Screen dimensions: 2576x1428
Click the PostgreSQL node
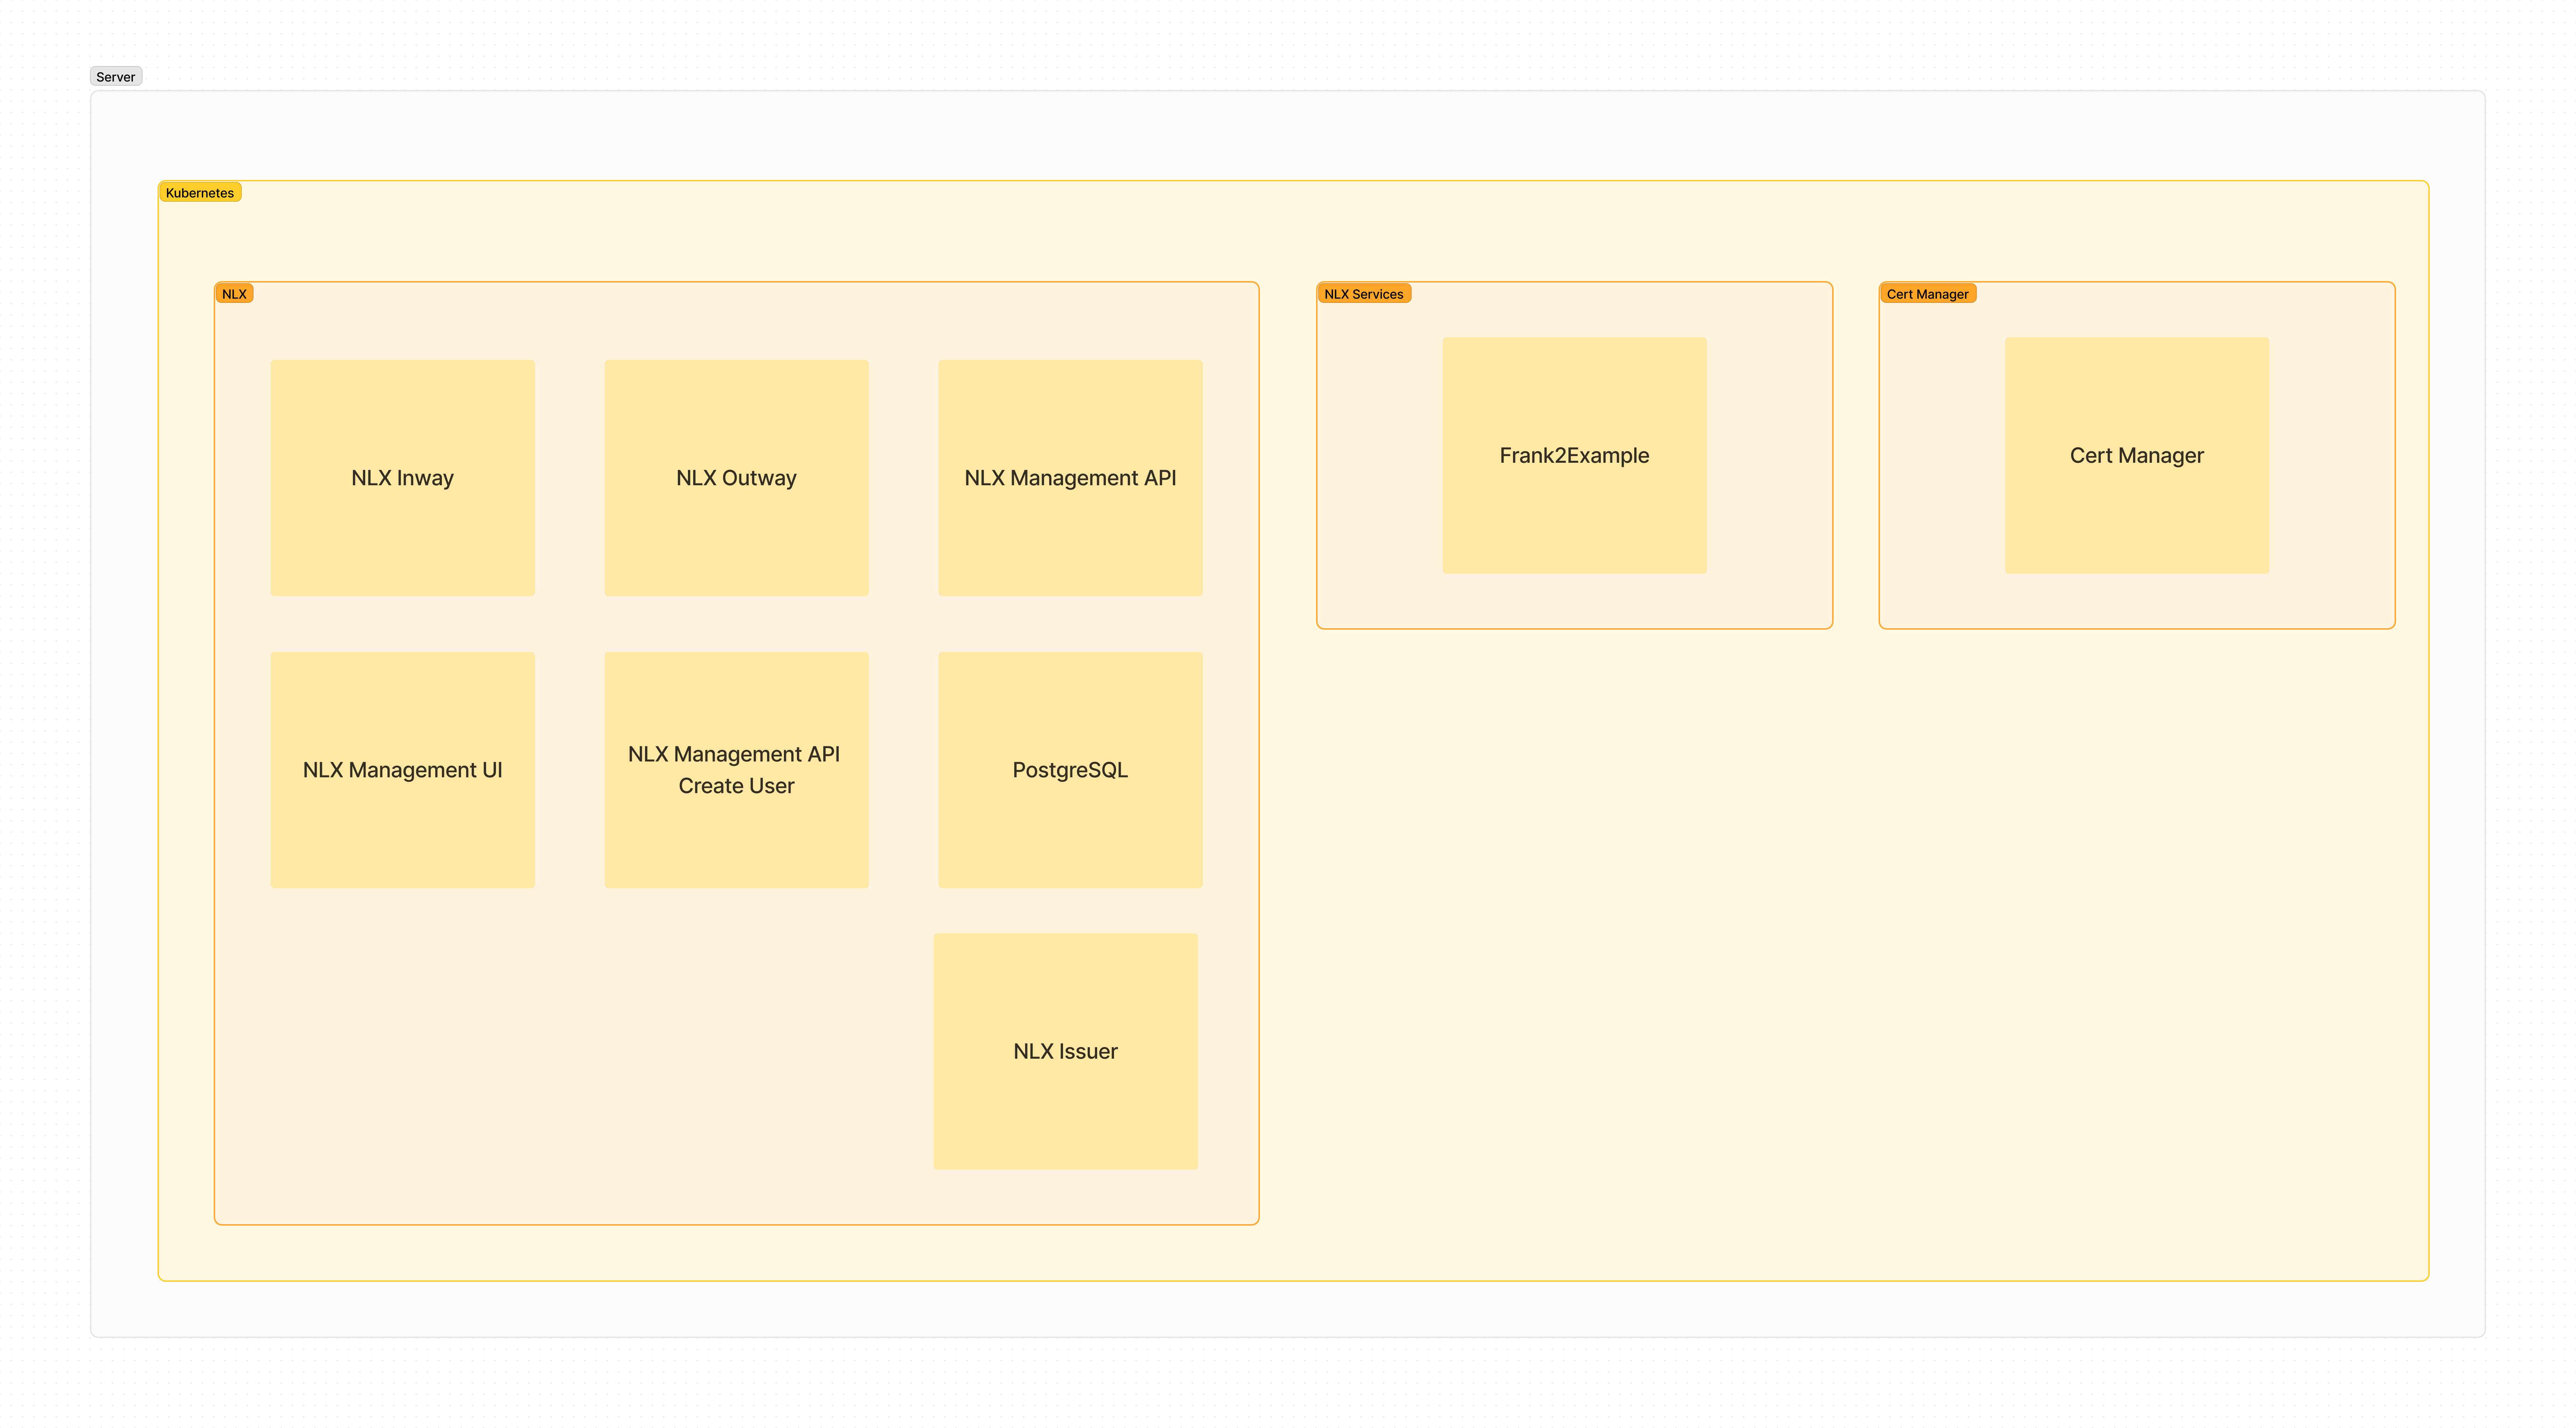[x=1070, y=770]
